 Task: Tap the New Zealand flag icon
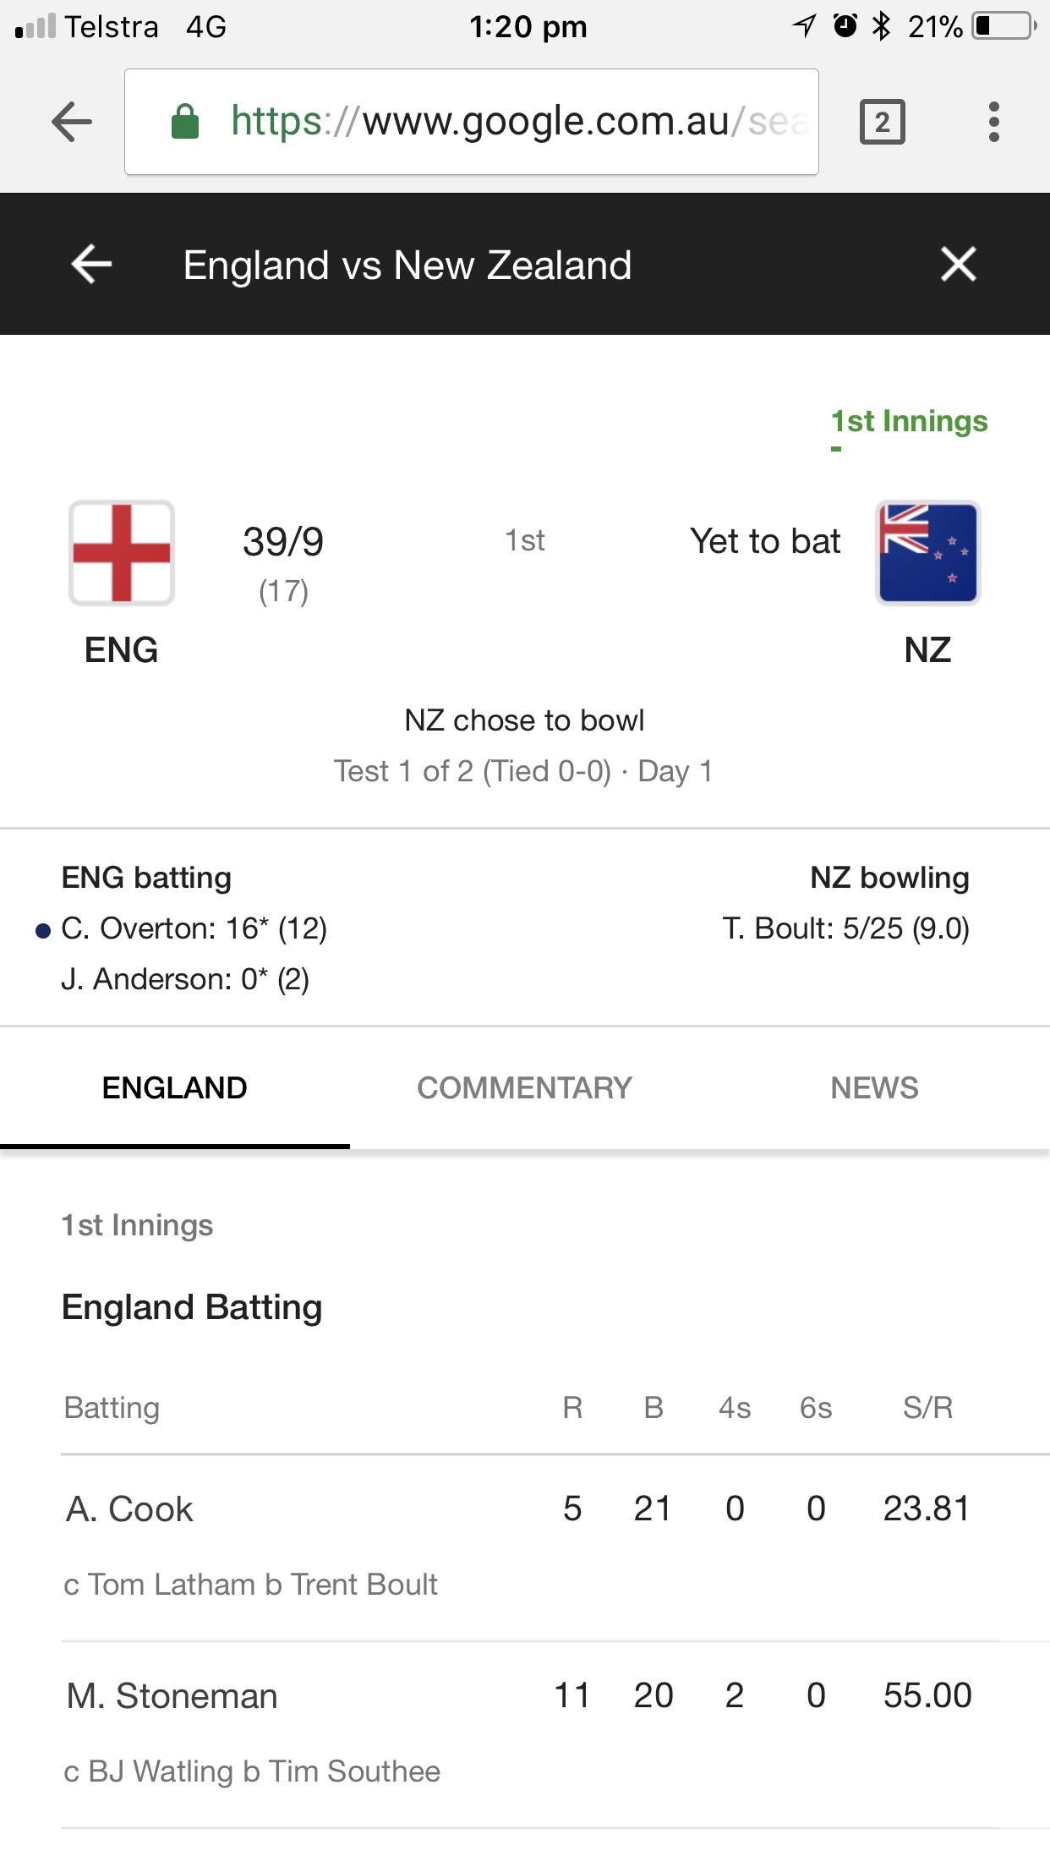click(x=927, y=552)
